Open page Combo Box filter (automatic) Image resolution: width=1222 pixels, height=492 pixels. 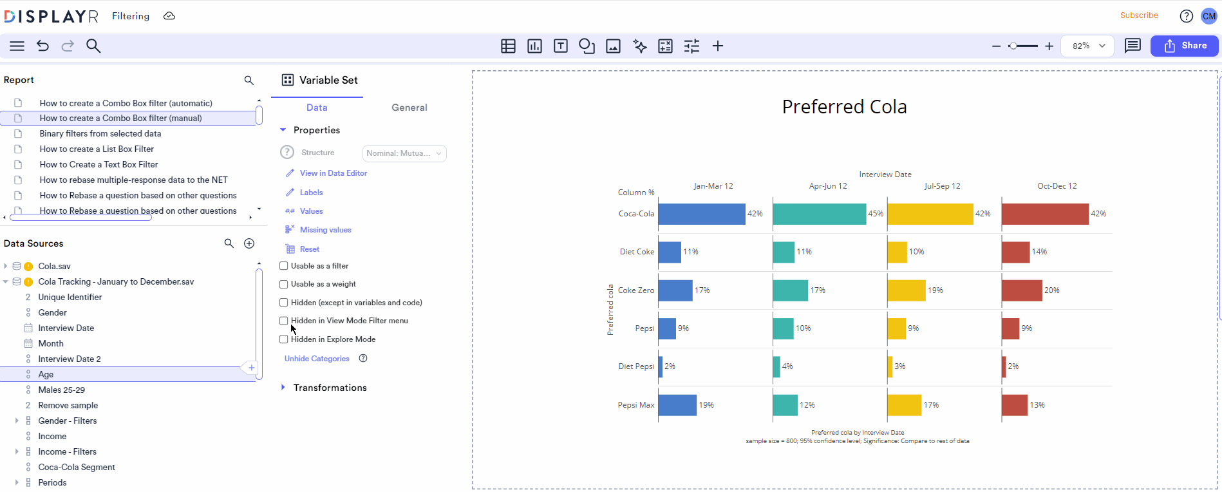[x=126, y=103]
